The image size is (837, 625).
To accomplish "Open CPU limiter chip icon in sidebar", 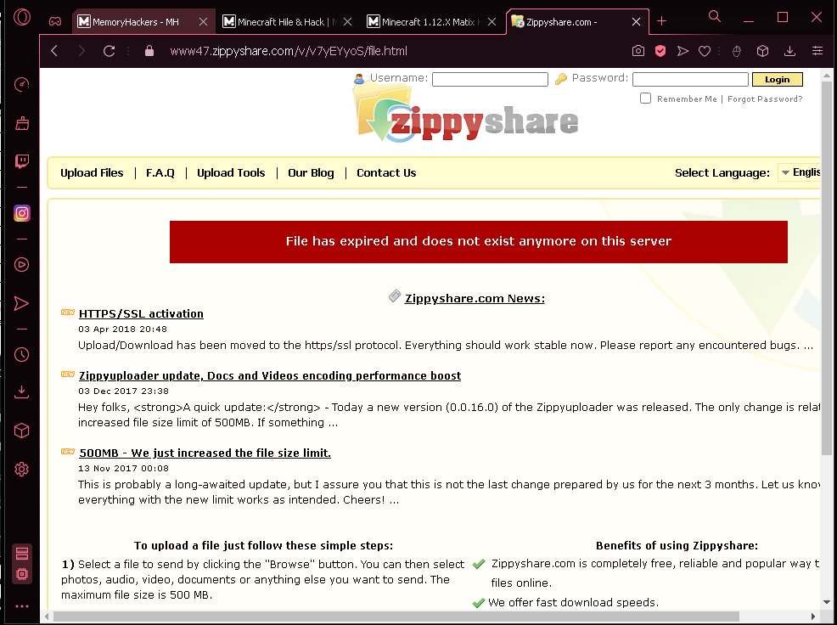I will coord(22,574).
